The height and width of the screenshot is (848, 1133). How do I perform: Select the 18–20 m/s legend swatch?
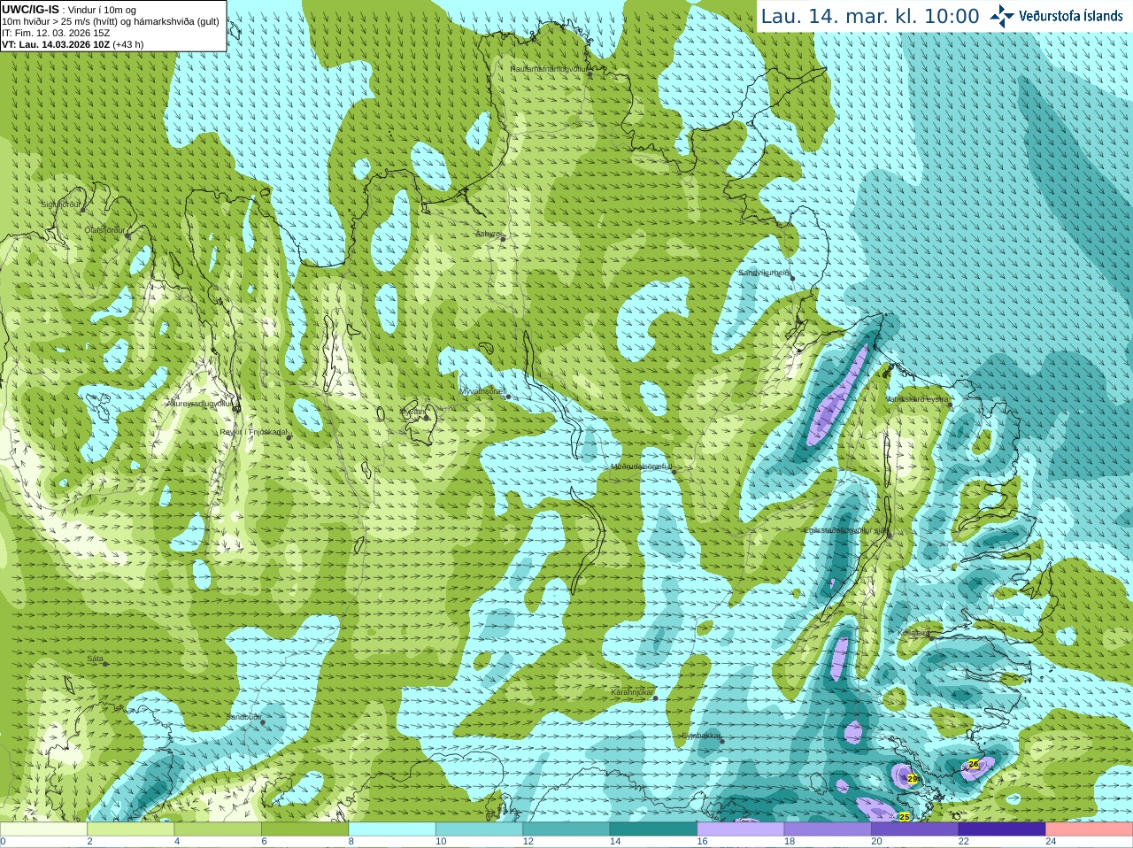(x=828, y=829)
